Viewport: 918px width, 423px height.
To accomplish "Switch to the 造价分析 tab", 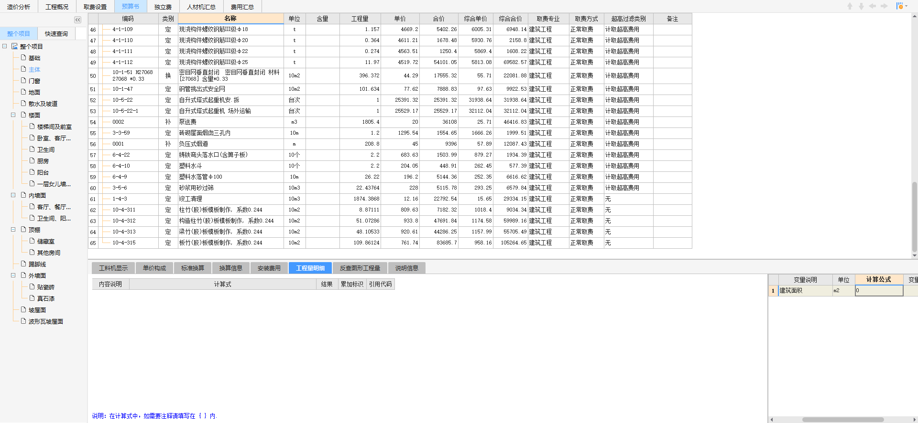I will pyautogui.click(x=19, y=7).
